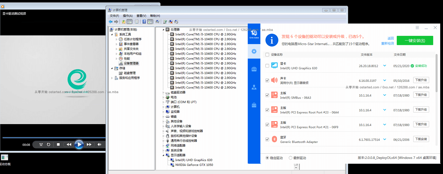Expand the 磁盘驱动器 disk drives node
443x174 pixels.
(163, 92)
